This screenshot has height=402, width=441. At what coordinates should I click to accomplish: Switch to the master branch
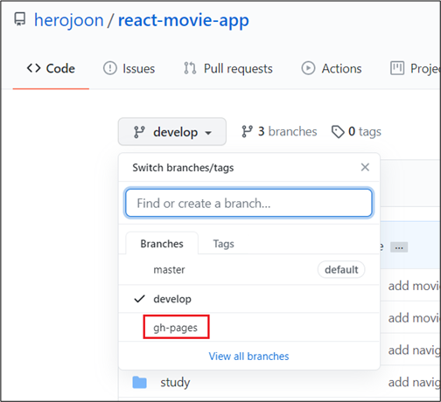click(x=249, y=270)
